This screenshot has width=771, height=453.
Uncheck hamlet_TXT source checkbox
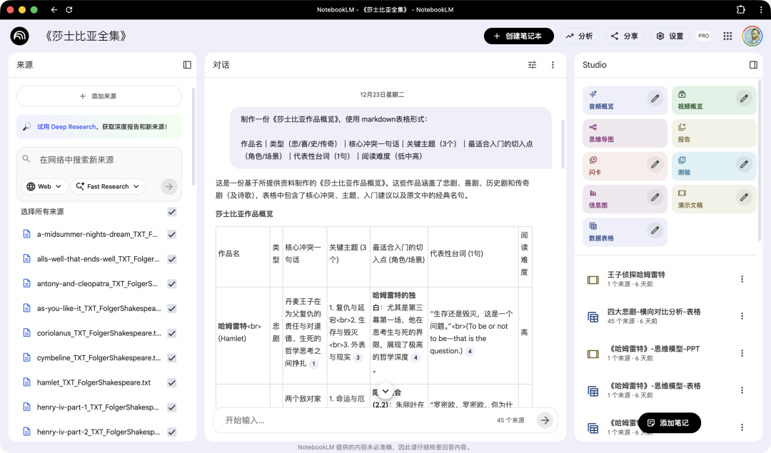click(x=171, y=382)
